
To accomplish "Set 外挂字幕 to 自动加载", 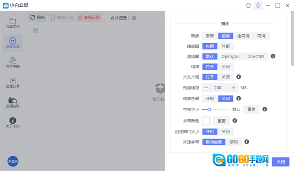I will (x=214, y=142).
